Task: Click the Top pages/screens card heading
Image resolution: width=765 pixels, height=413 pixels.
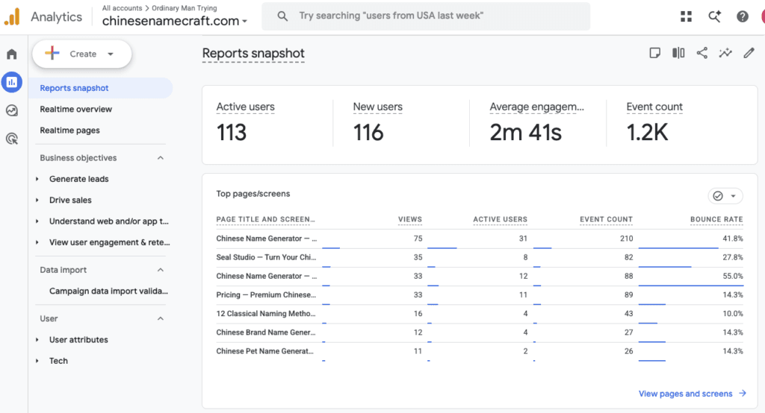Action: 253,194
